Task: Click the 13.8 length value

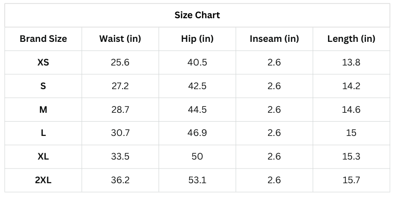Action: coord(351,63)
